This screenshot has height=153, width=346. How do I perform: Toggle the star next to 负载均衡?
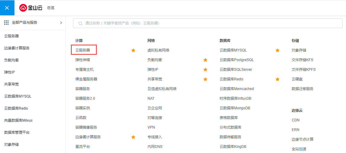[x=205, y=60]
